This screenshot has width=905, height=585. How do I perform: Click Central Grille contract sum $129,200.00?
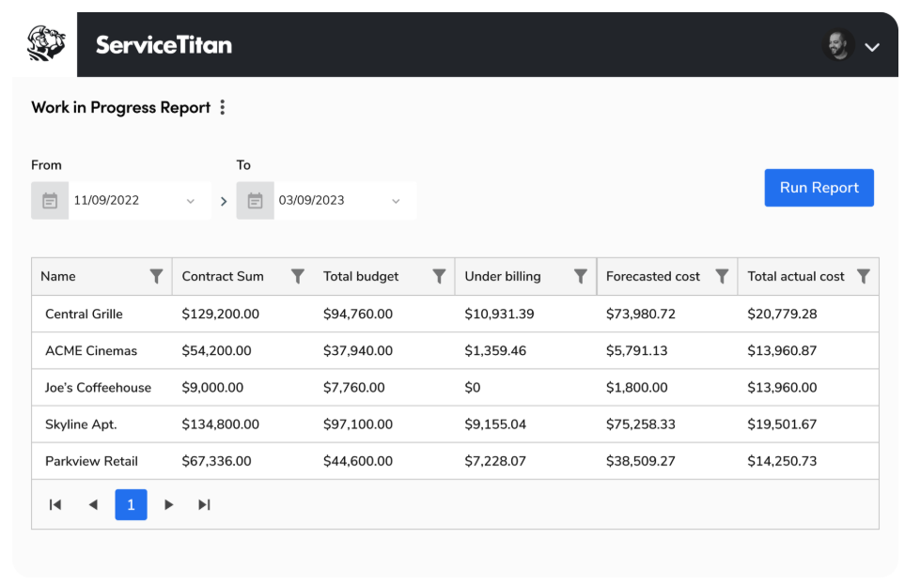click(x=221, y=314)
